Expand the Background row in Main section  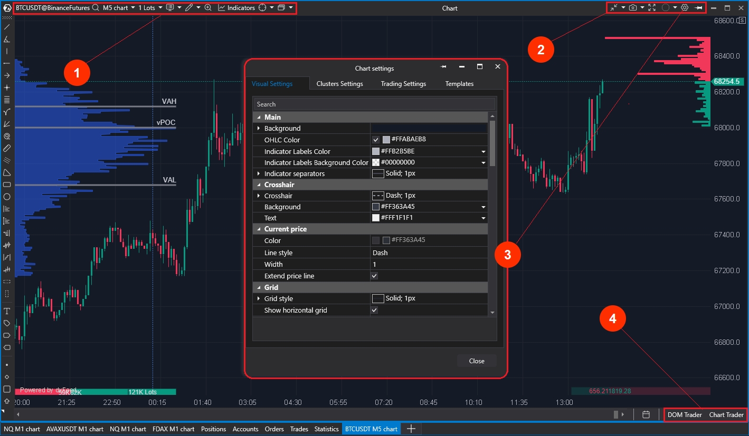[259, 128]
